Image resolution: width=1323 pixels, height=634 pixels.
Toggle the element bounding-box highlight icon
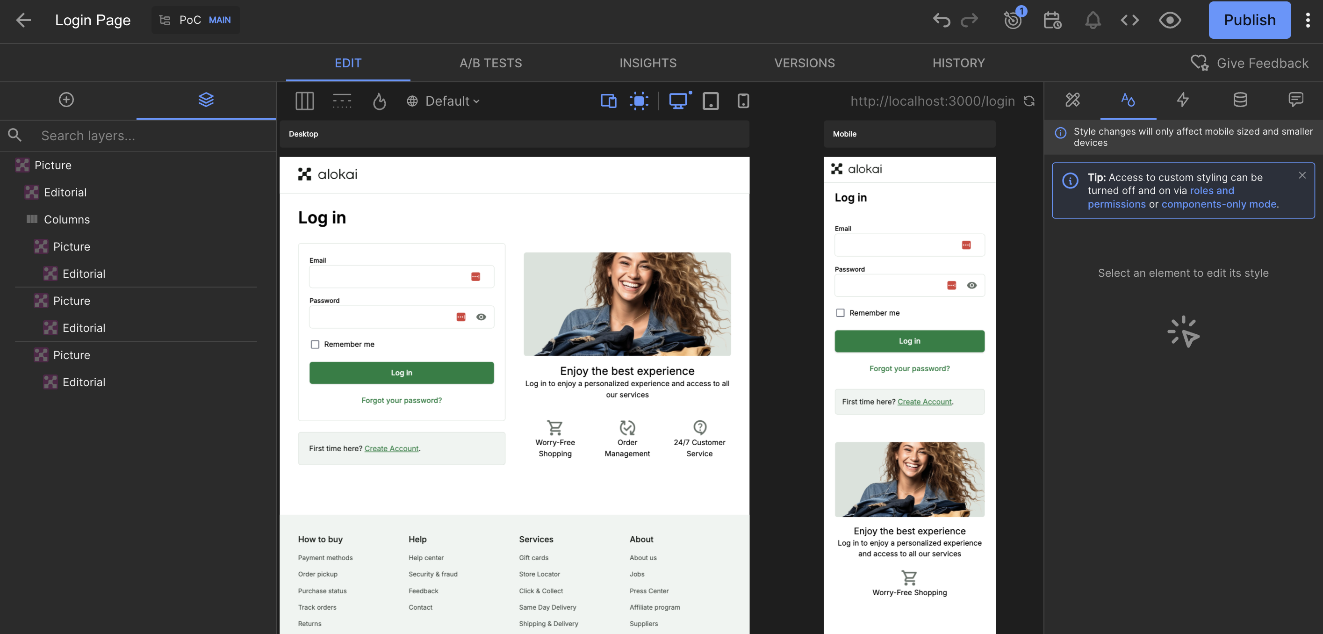coord(639,101)
